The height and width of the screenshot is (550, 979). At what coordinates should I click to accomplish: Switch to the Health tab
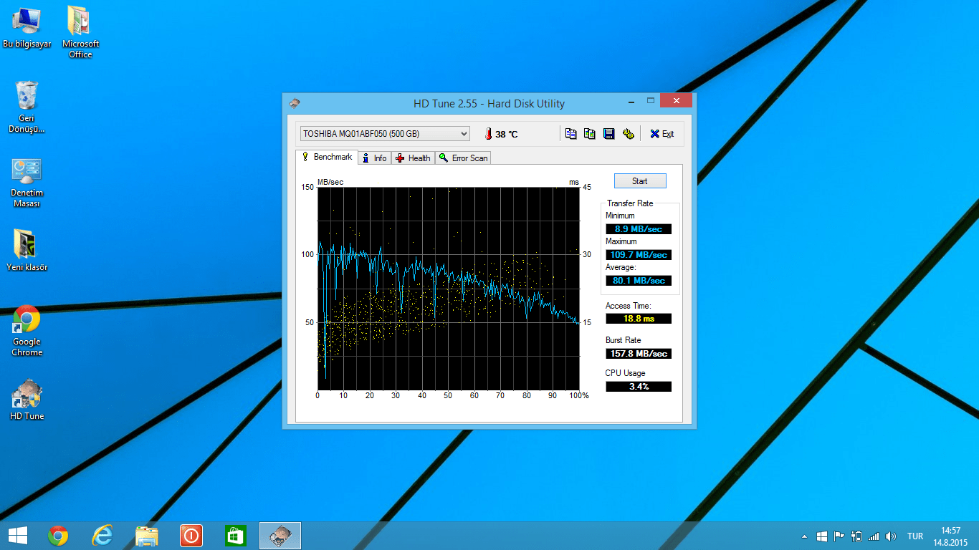413,158
